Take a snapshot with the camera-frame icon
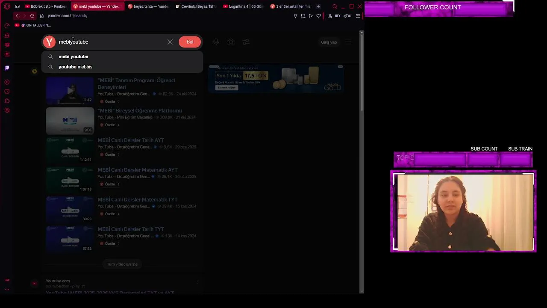The image size is (547, 308). [x=303, y=16]
